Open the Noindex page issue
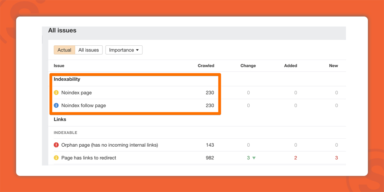 77,93
